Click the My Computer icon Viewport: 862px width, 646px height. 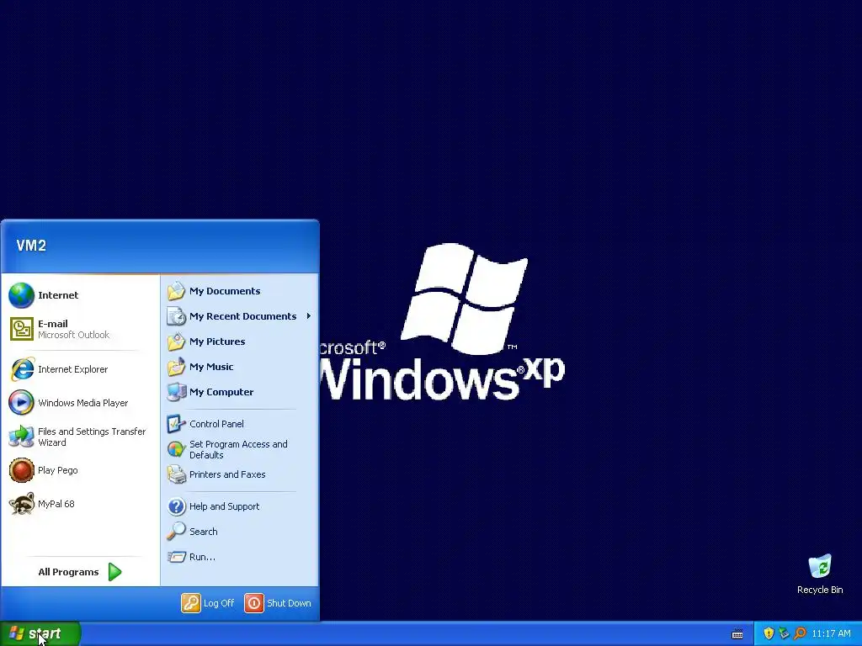coord(177,392)
